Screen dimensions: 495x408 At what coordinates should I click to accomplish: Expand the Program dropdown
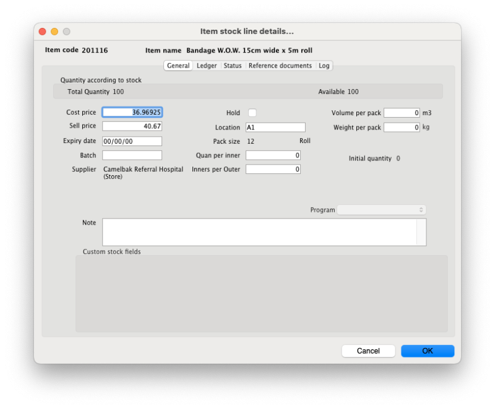point(381,210)
